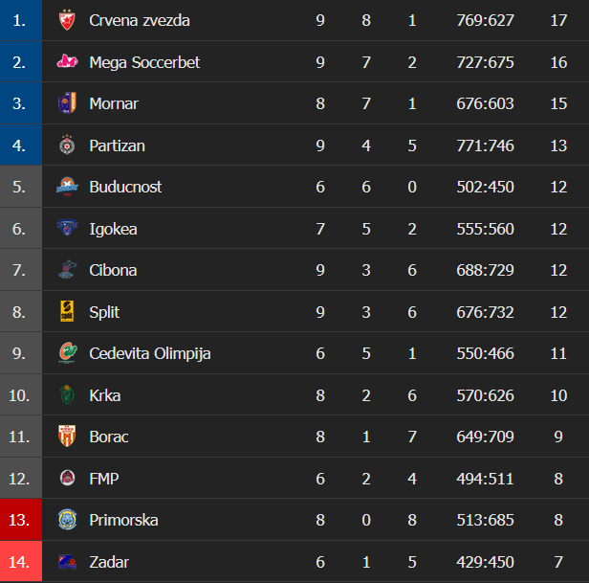This screenshot has width=589, height=583.
Task: Click the gray rank 5 position badge
Action: pos(20,187)
